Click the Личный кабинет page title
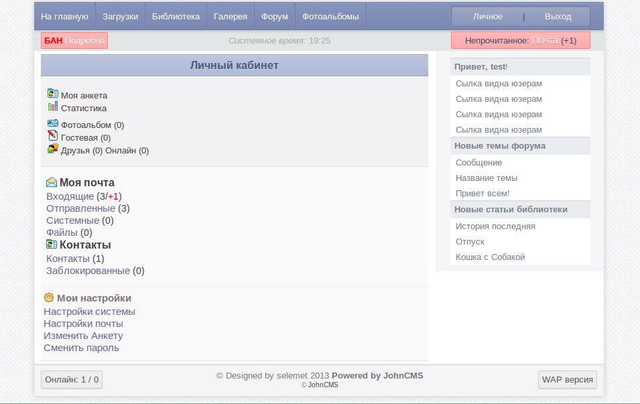 click(x=235, y=65)
